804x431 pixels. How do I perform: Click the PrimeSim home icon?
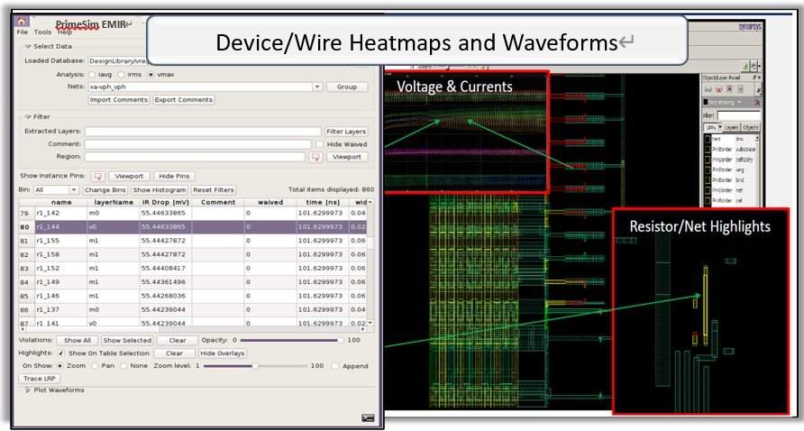23,21
